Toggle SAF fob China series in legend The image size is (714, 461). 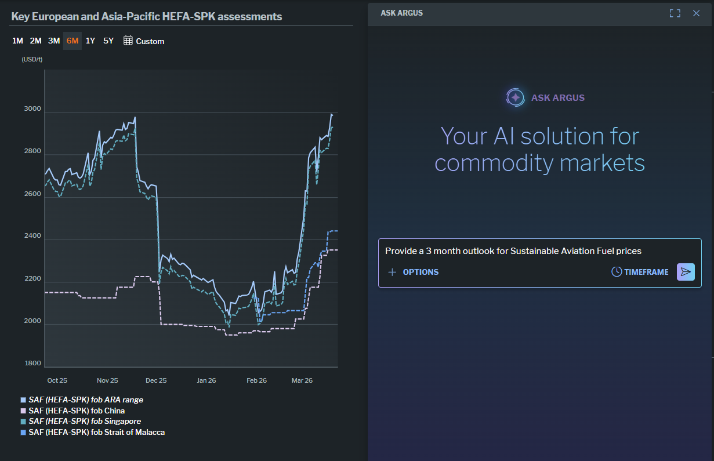pyautogui.click(x=77, y=411)
